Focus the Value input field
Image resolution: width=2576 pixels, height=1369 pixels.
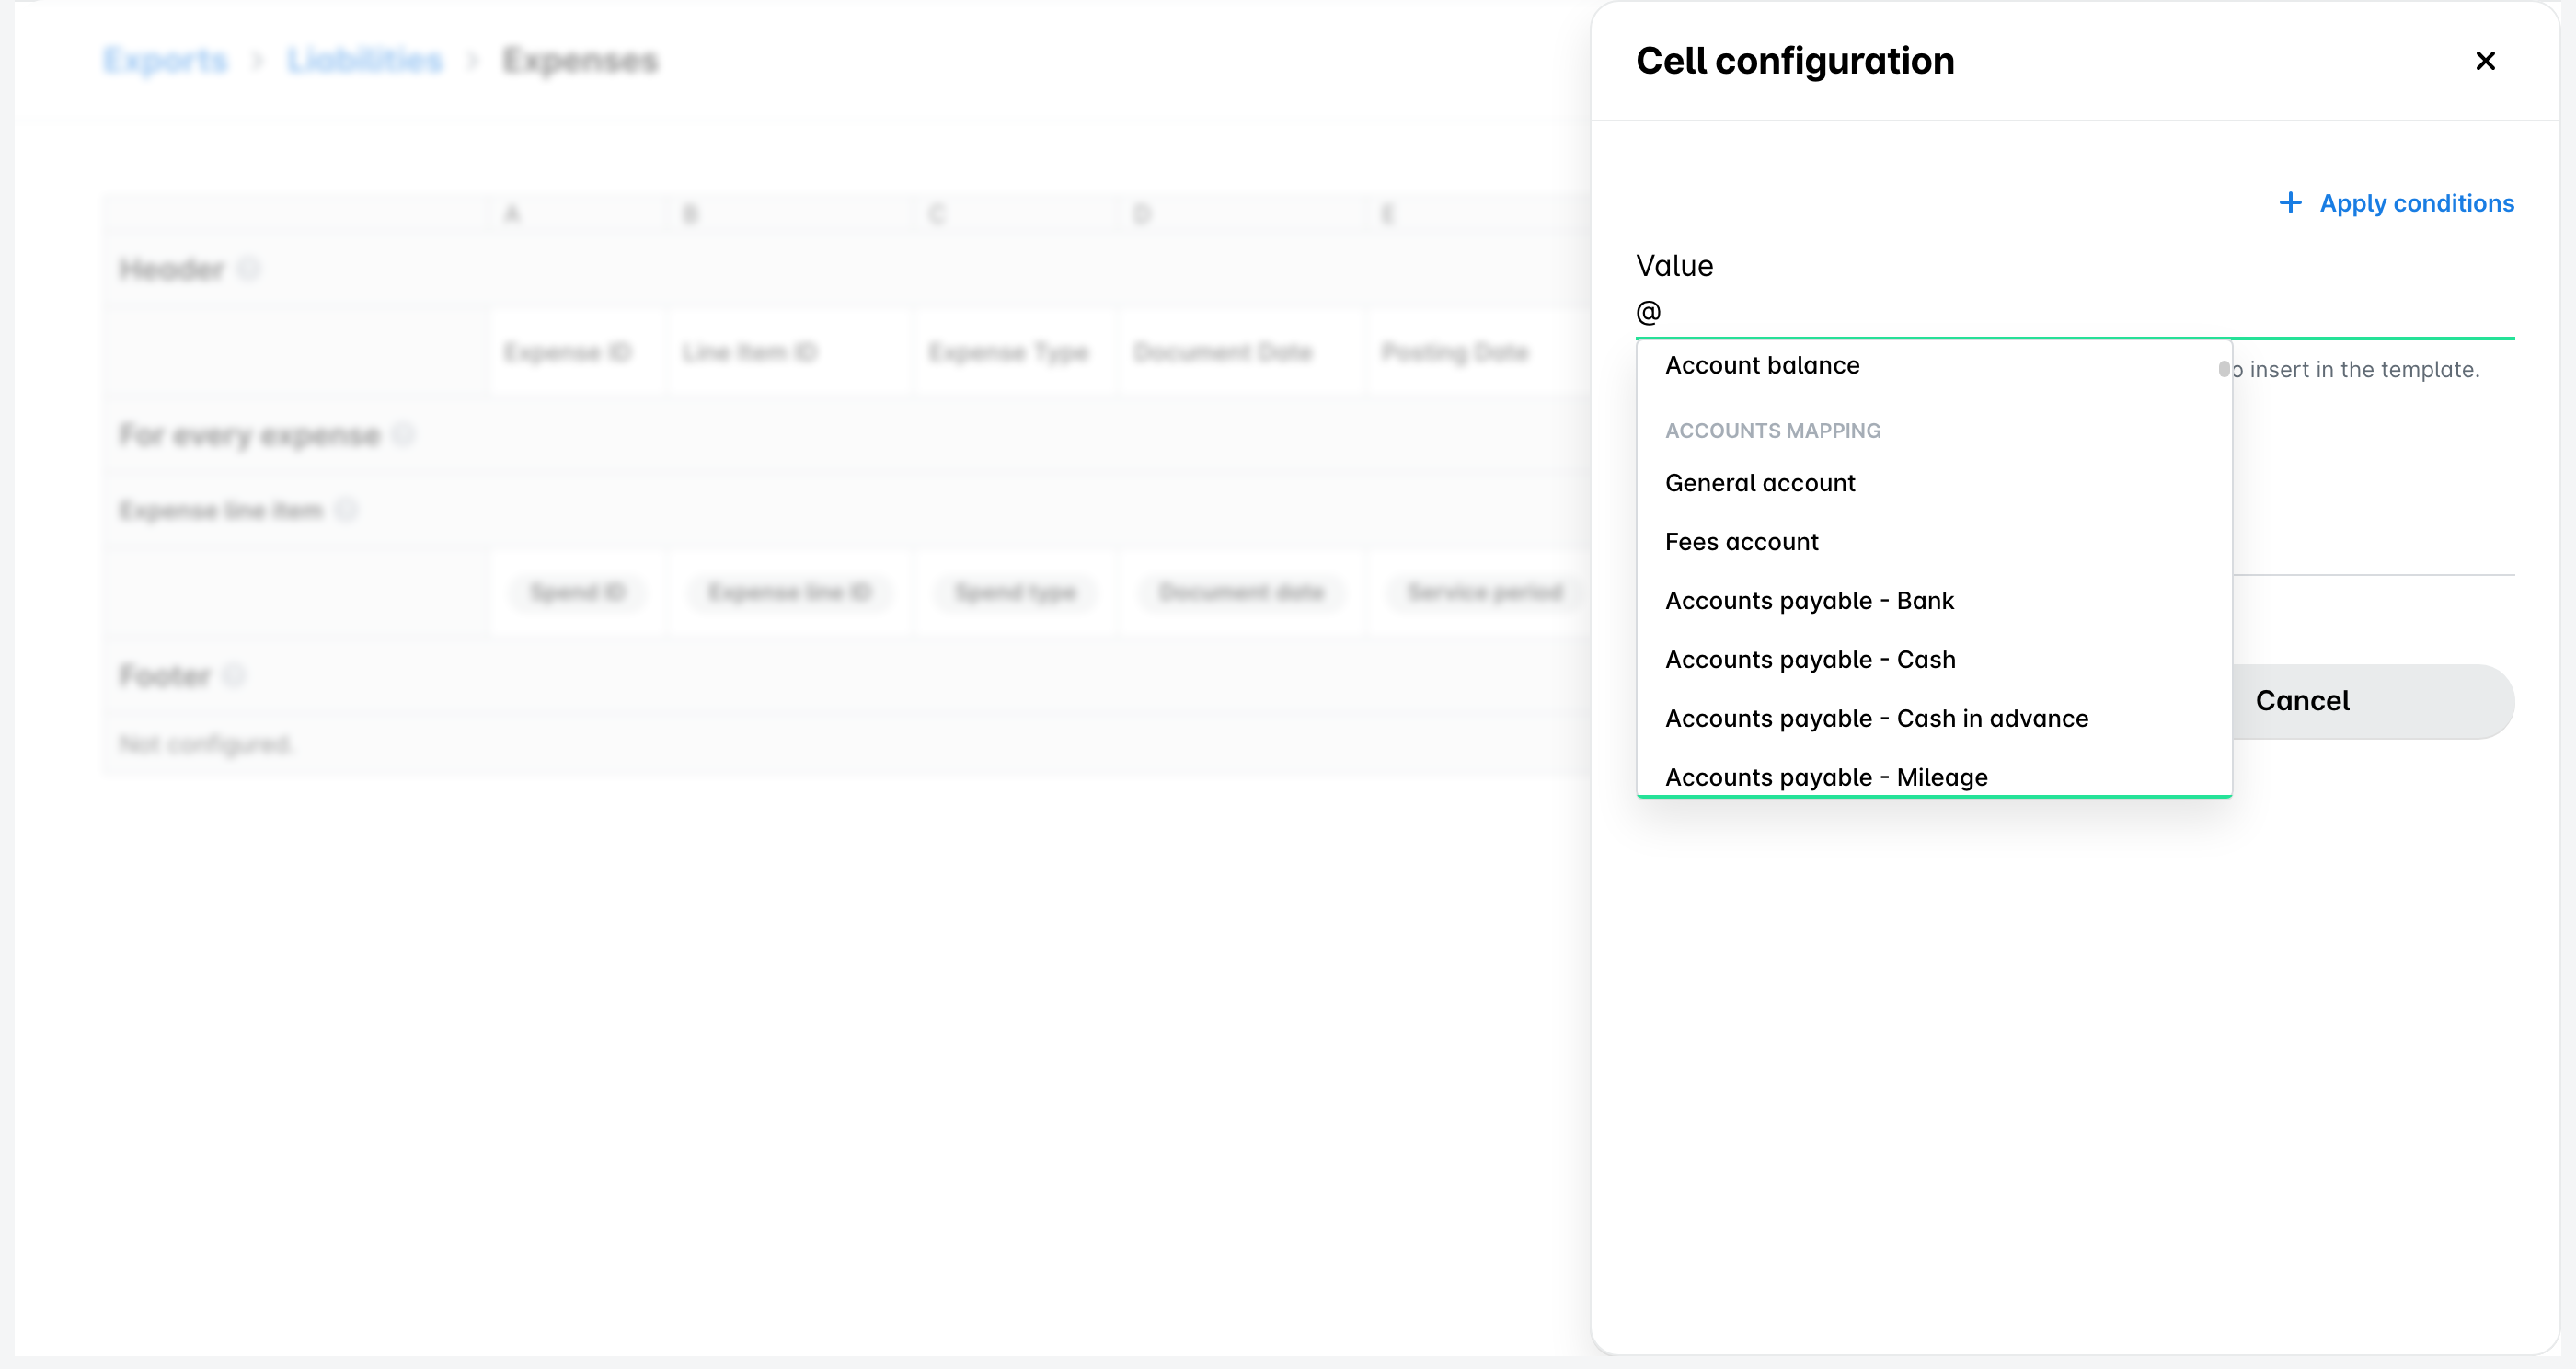2075,312
